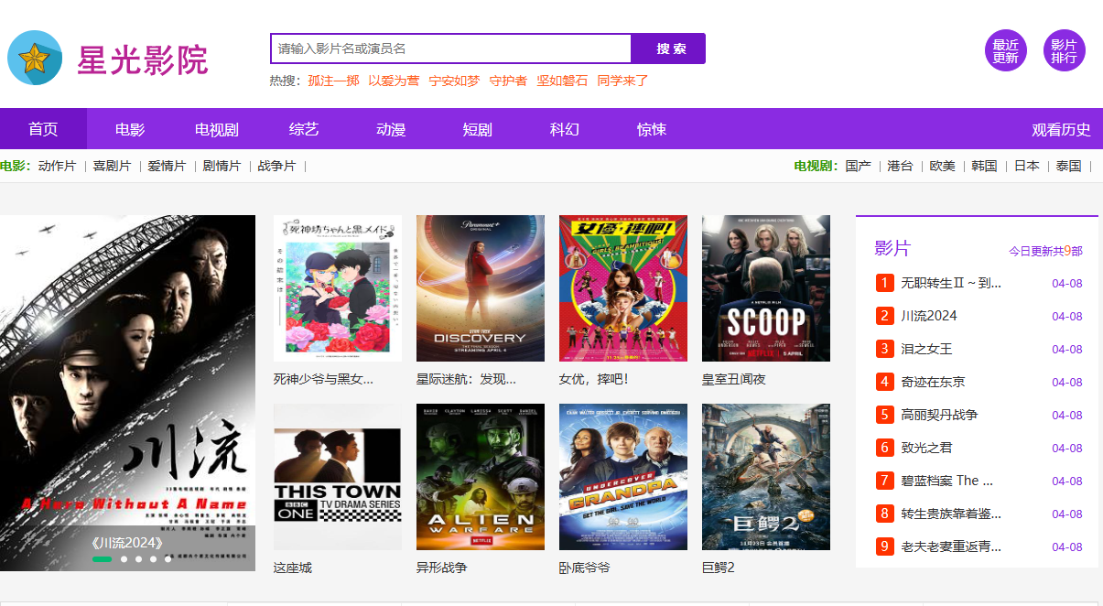Open ranked item 川流2024 in 影片 list
This screenshot has width=1103, height=606.
point(929,316)
